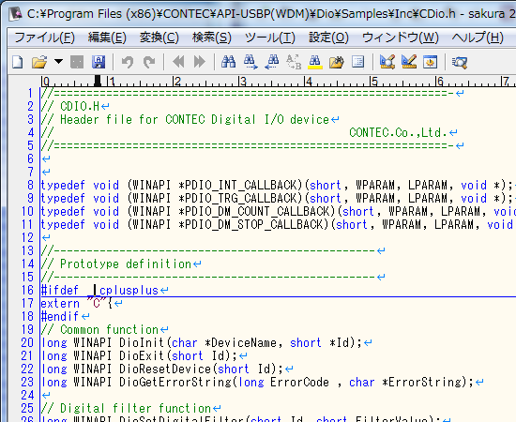Image resolution: width=516 pixels, height=422 pixels.
Task: Click the 'DioResetDevice' function name
Action: (165, 369)
